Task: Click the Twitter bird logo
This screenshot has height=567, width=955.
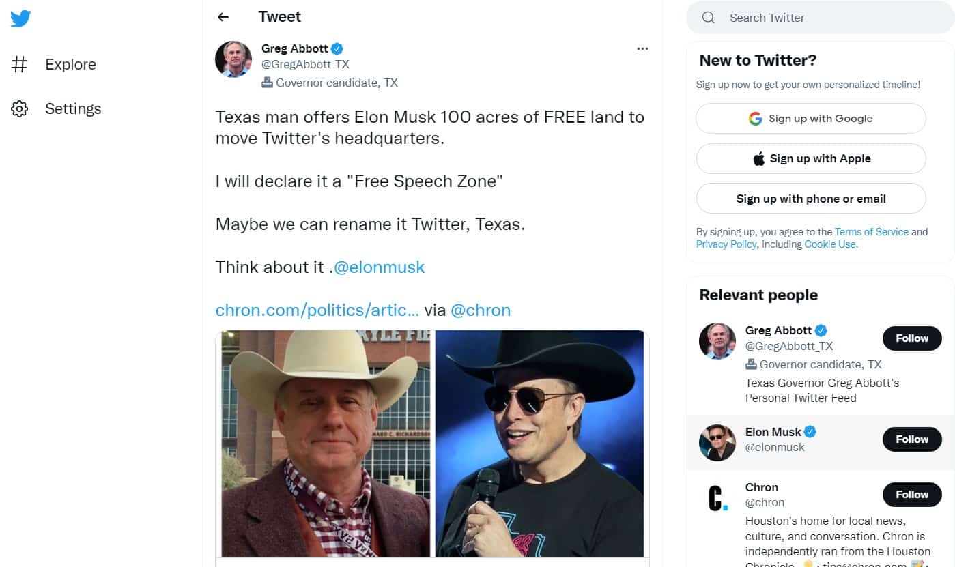Action: (x=20, y=18)
